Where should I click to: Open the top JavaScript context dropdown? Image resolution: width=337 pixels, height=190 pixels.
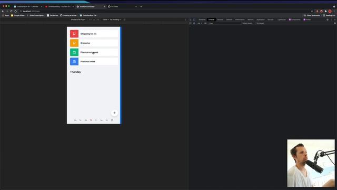tap(200, 23)
